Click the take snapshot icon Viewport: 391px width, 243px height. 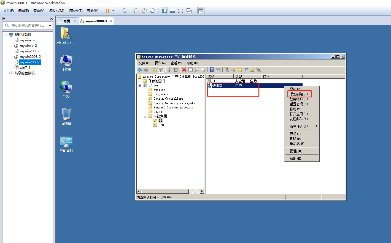(x=136, y=11)
